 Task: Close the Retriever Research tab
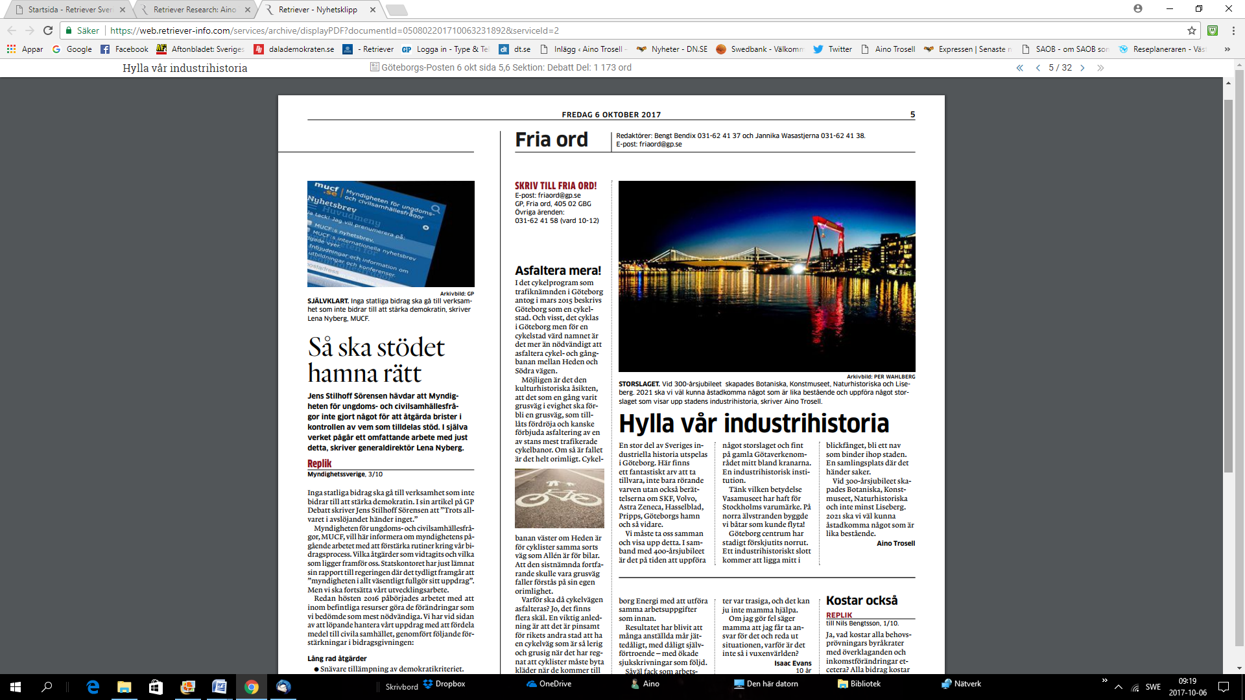[248, 10]
